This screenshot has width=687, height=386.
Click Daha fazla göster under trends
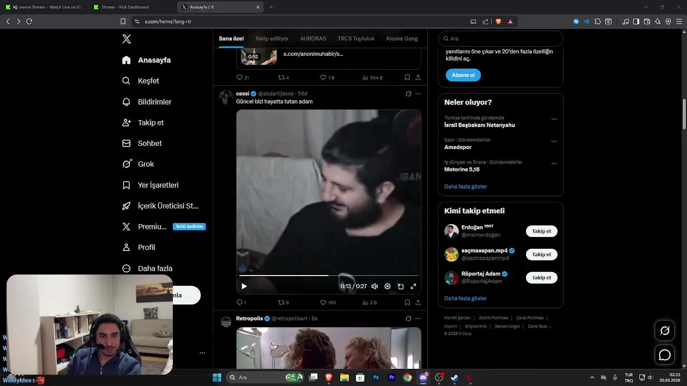click(x=465, y=187)
